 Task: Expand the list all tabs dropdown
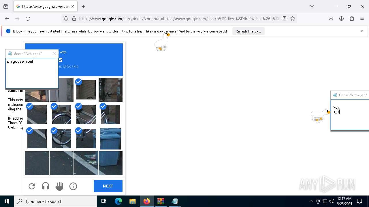point(312,6)
